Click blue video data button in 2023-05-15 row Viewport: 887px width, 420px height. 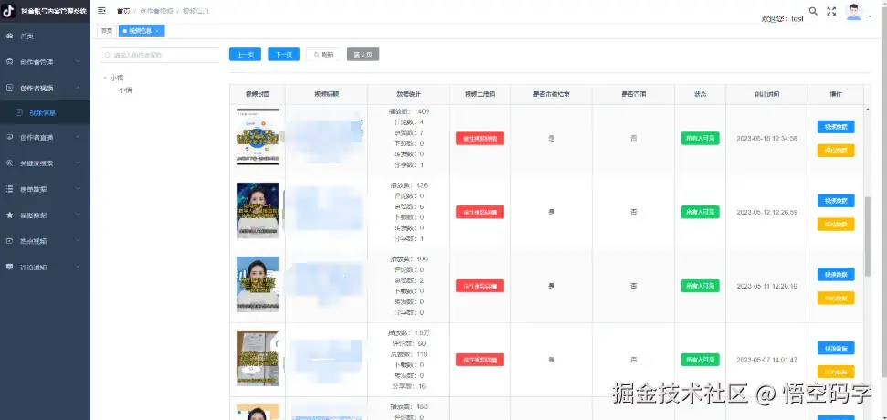[836, 127]
